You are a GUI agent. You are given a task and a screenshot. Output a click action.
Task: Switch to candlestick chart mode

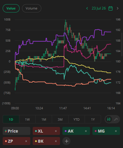109,119
